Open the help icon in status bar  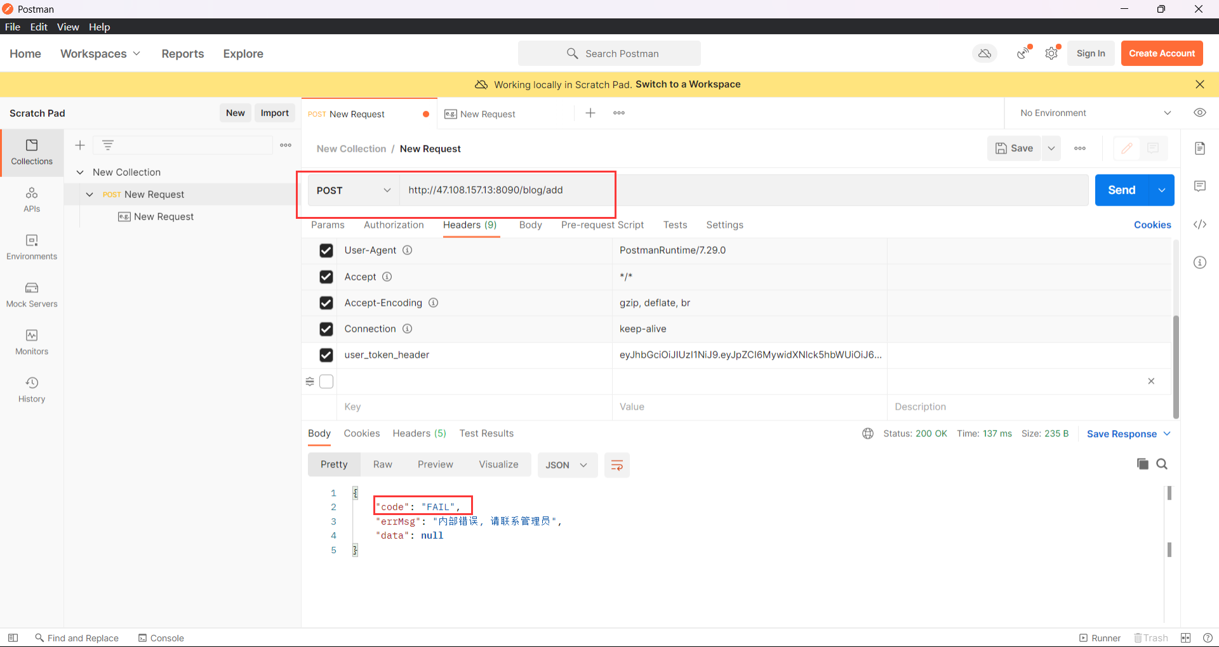pos(1208,638)
